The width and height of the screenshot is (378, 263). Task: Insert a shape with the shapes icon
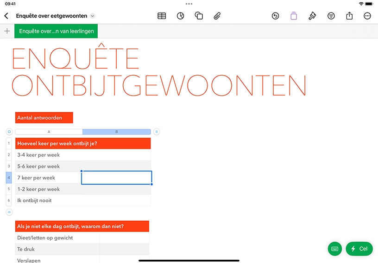point(199,16)
